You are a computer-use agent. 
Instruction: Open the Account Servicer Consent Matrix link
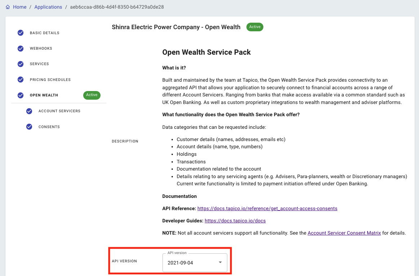pyautogui.click(x=344, y=233)
